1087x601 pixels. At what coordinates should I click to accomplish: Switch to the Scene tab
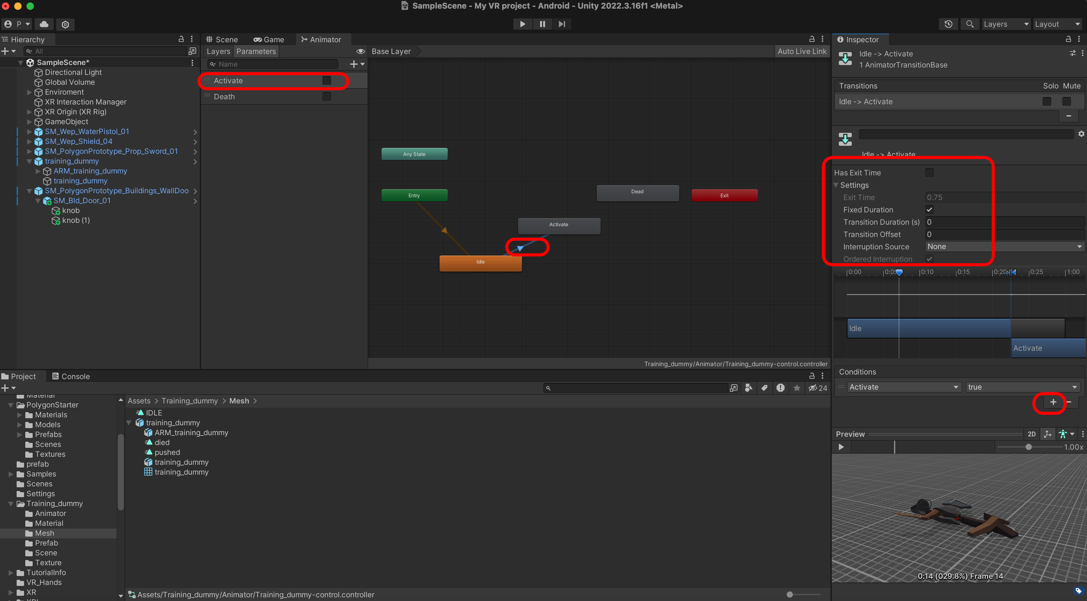pos(222,40)
